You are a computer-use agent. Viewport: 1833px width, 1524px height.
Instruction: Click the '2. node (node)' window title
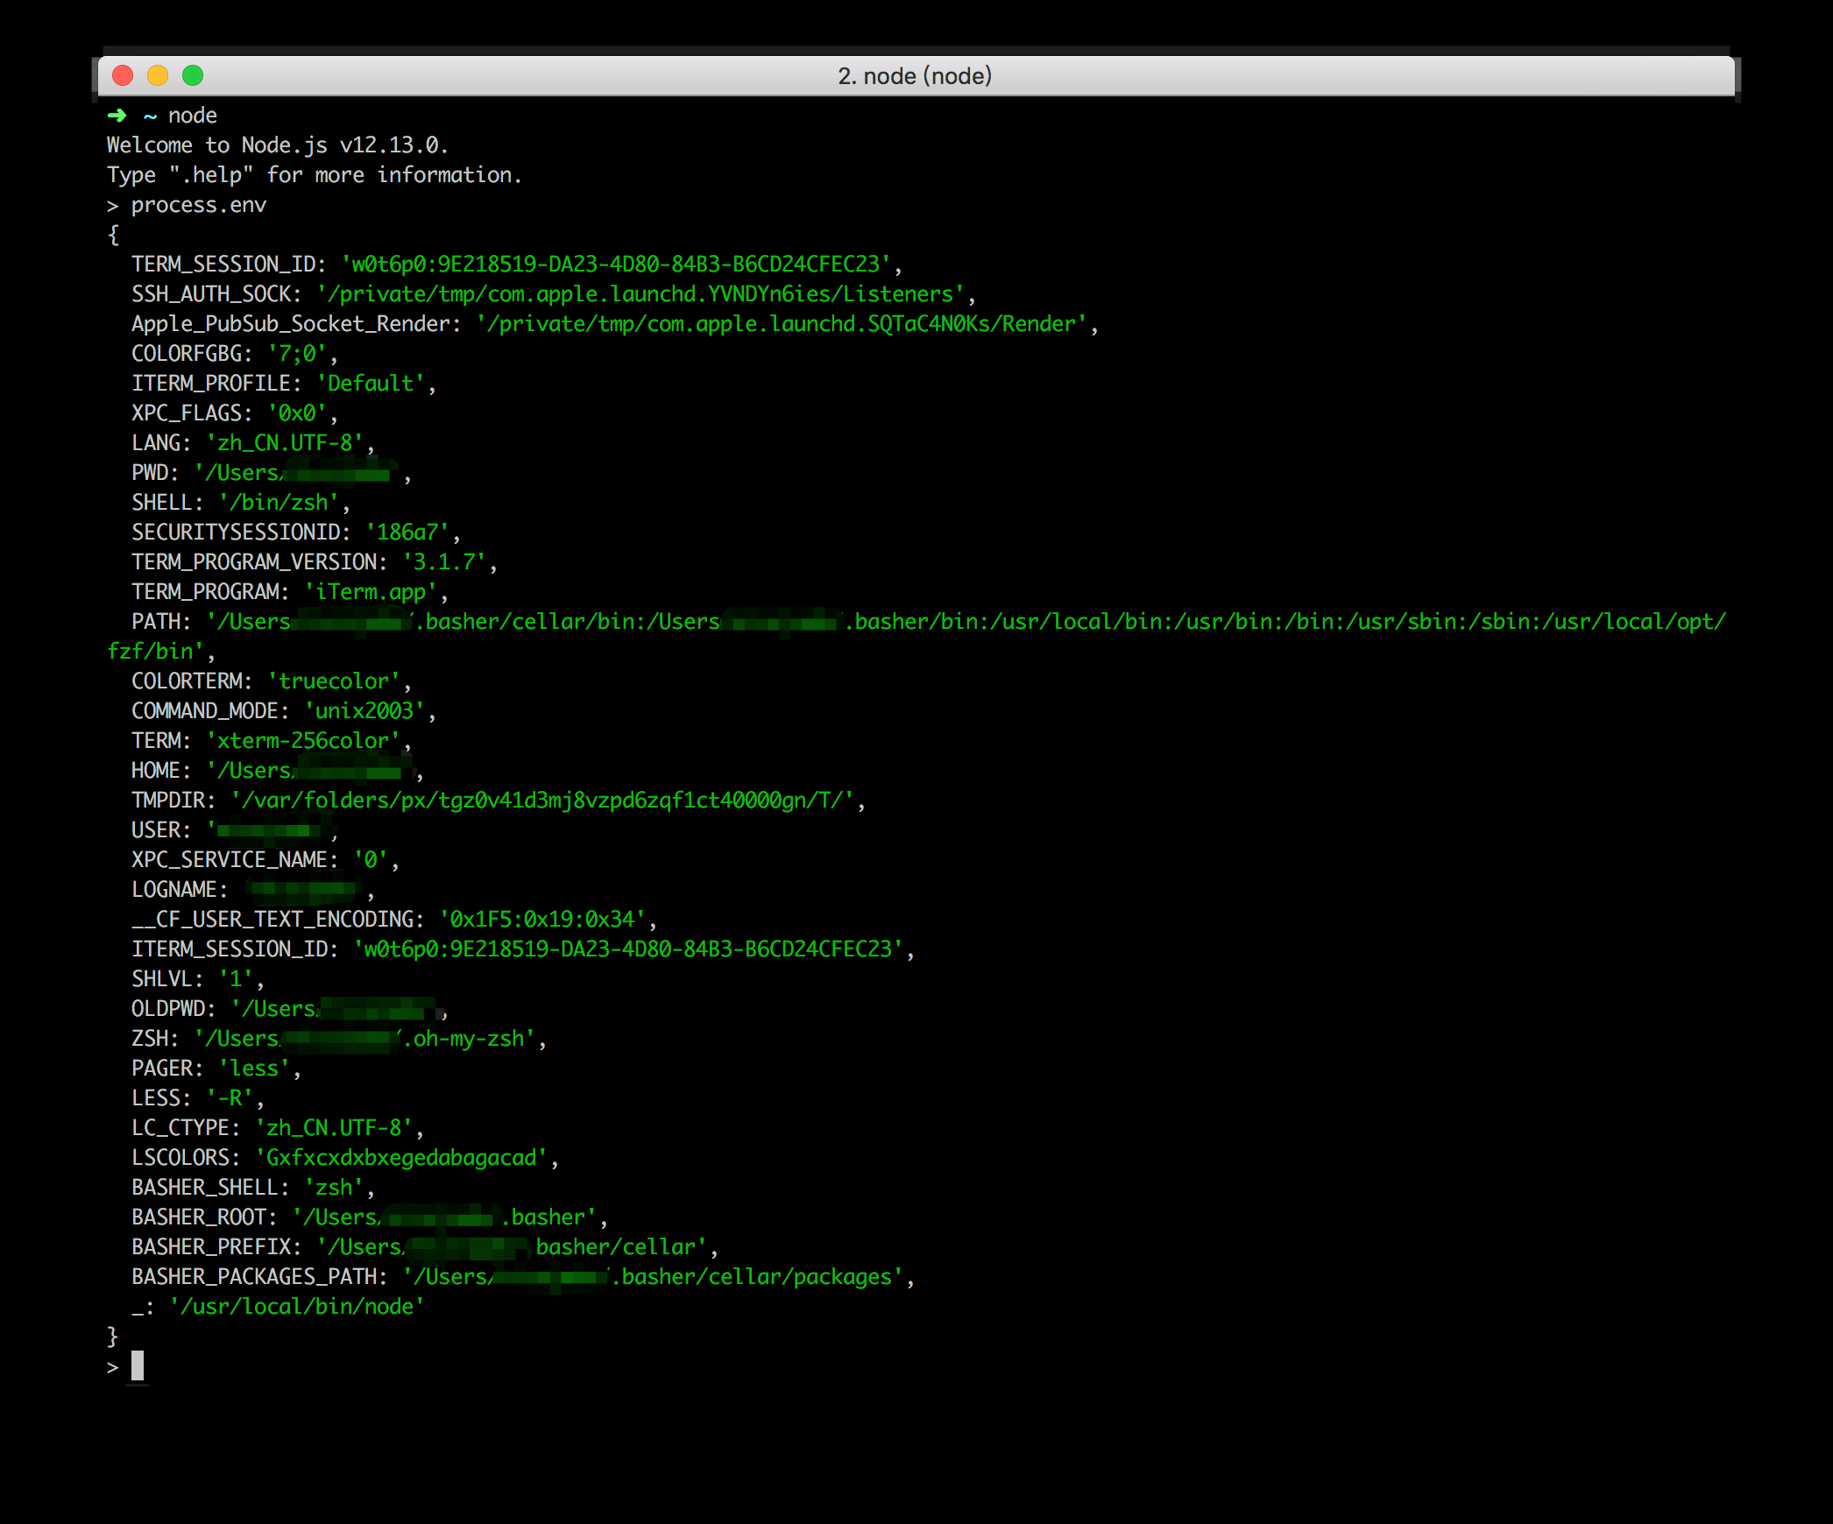tap(915, 76)
